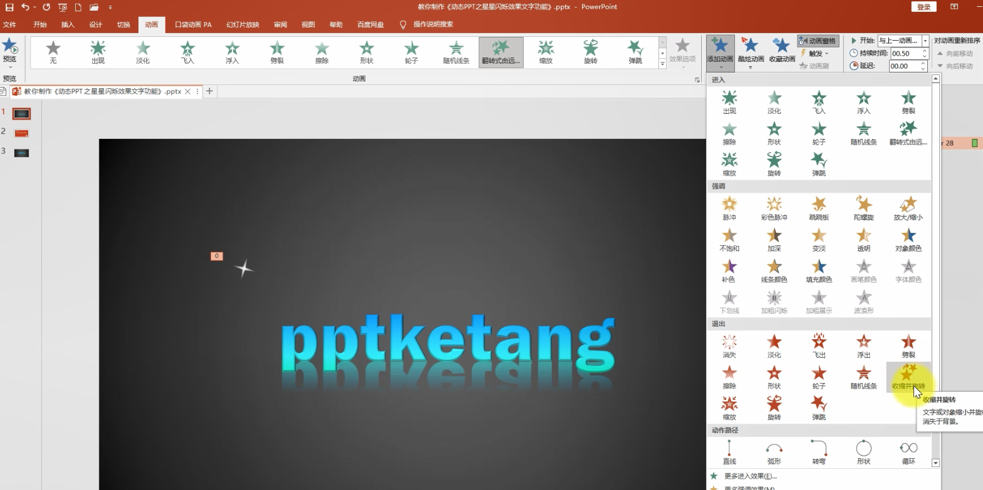
Task: Choose 陀螺旋 emphasis effect
Action: (864, 208)
